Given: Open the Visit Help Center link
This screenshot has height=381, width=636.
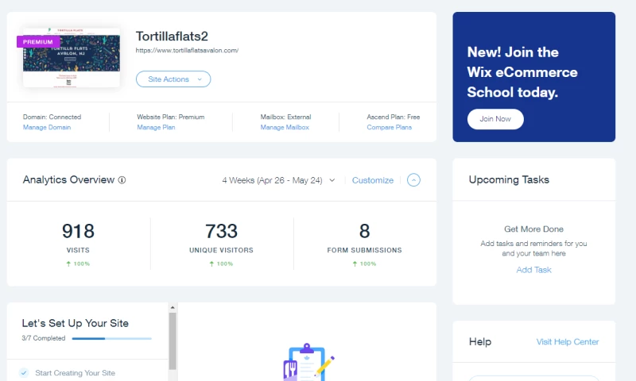Looking at the screenshot, I should pyautogui.click(x=567, y=342).
